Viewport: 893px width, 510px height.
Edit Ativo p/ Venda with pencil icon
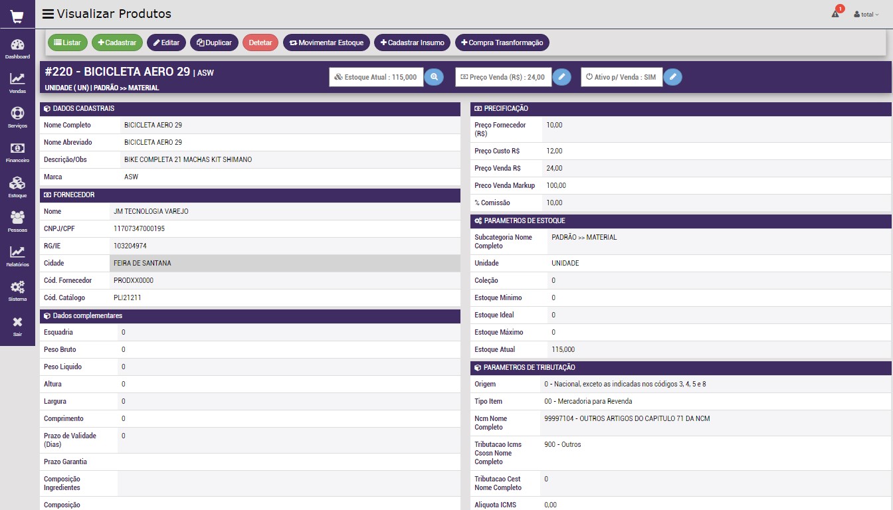tap(672, 77)
